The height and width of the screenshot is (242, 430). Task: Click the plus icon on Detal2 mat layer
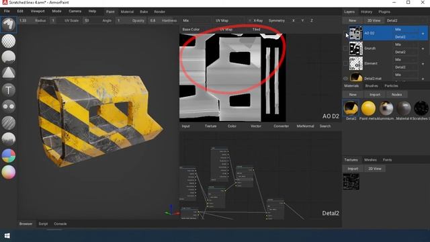tap(423, 79)
